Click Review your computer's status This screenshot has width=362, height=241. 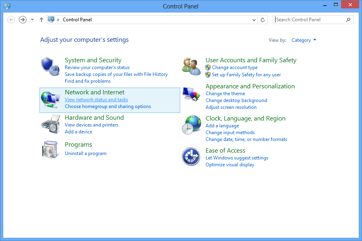tap(97, 67)
